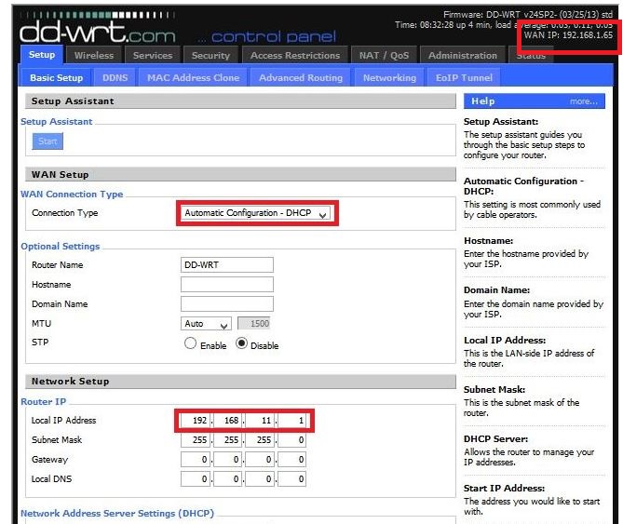623x524 pixels.
Task: Click Local IP second octet 168
Action: (227, 420)
